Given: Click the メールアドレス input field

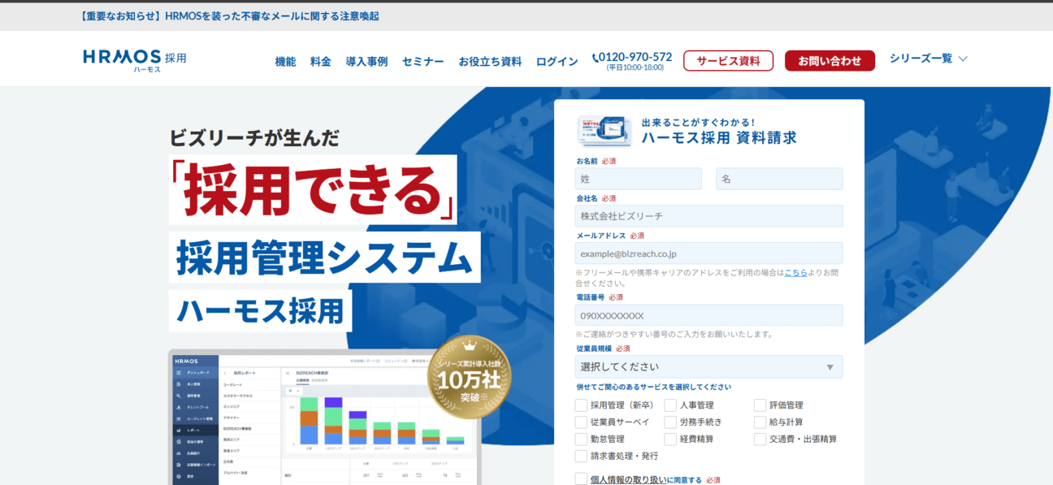Looking at the screenshot, I should pos(708,253).
